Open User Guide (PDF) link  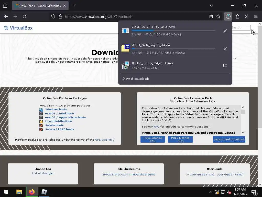(x=202, y=174)
